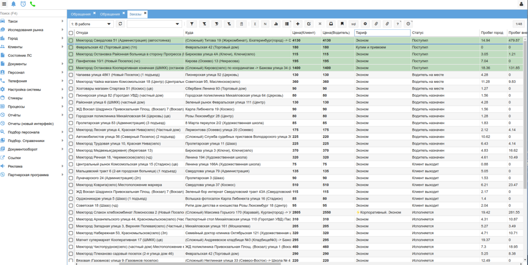Expand the Клиенты sidebar arrow
Screen dimensions: 528x265
pyautogui.click(x=62, y=47)
